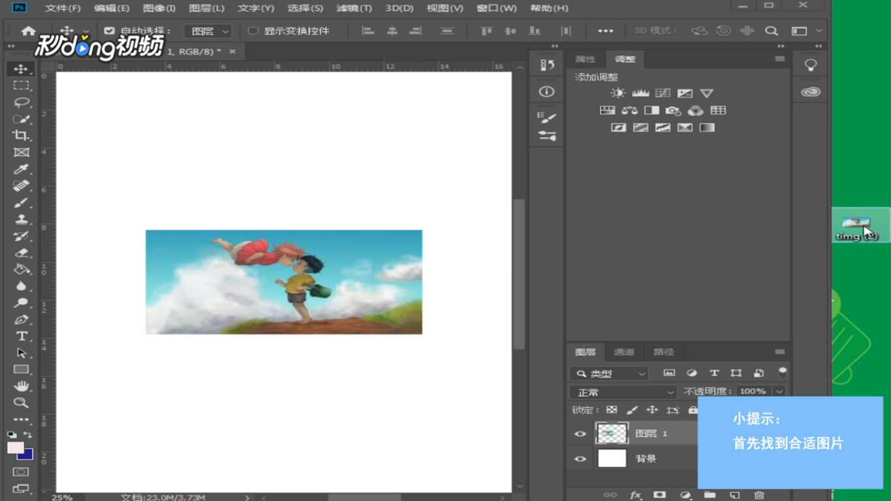This screenshot has height=501, width=891.
Task: Open the status bar info arrow
Action: click(247, 497)
